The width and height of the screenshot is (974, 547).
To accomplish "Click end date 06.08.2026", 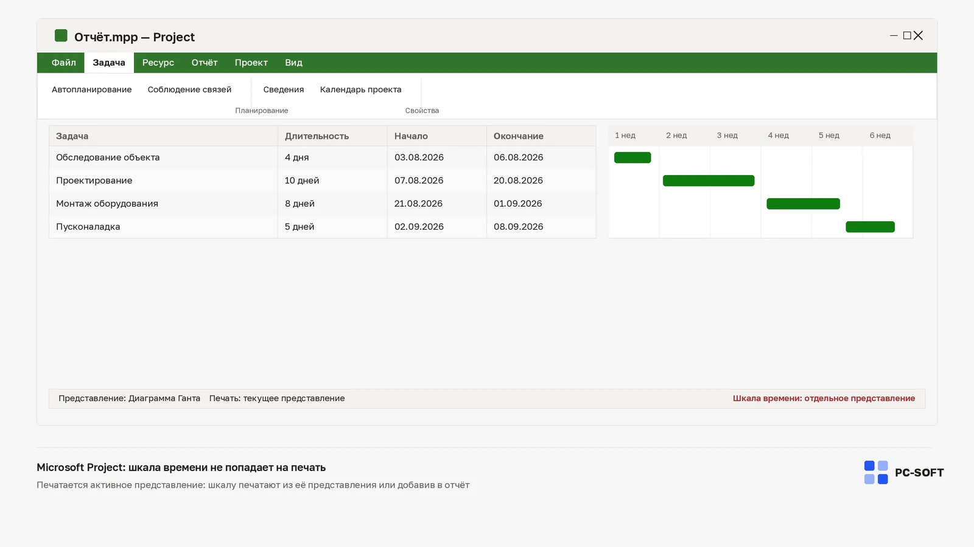I will point(541,157).
